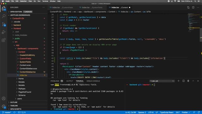Open editor more actions ellipsis
This screenshot has width=202, height=114.
pyautogui.click(x=198, y=8)
